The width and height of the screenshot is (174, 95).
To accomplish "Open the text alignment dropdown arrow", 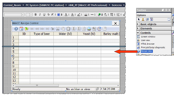I will click(62, 15).
